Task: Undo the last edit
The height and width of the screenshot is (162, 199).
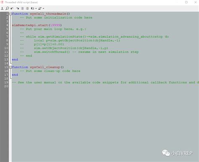Action: point(12,8)
